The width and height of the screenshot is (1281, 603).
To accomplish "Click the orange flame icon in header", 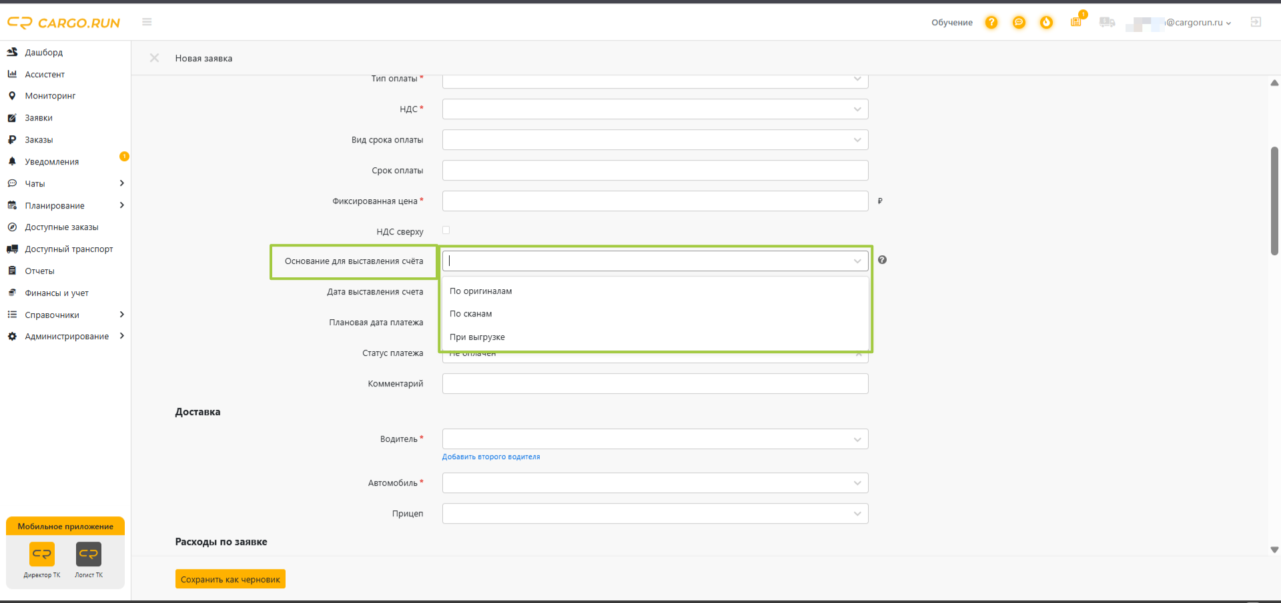I will click(1046, 22).
